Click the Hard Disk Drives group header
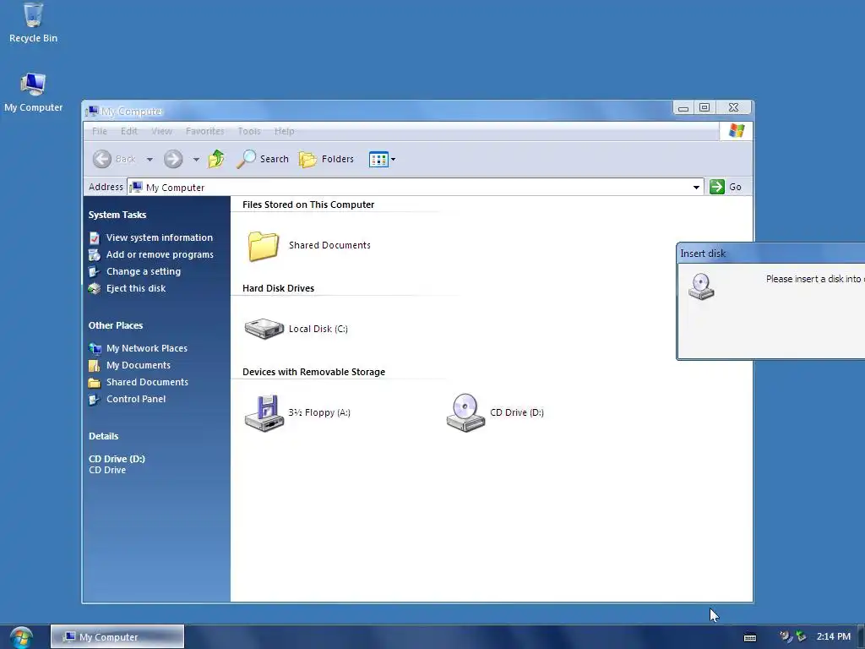Image resolution: width=865 pixels, height=649 pixels. coord(278,288)
